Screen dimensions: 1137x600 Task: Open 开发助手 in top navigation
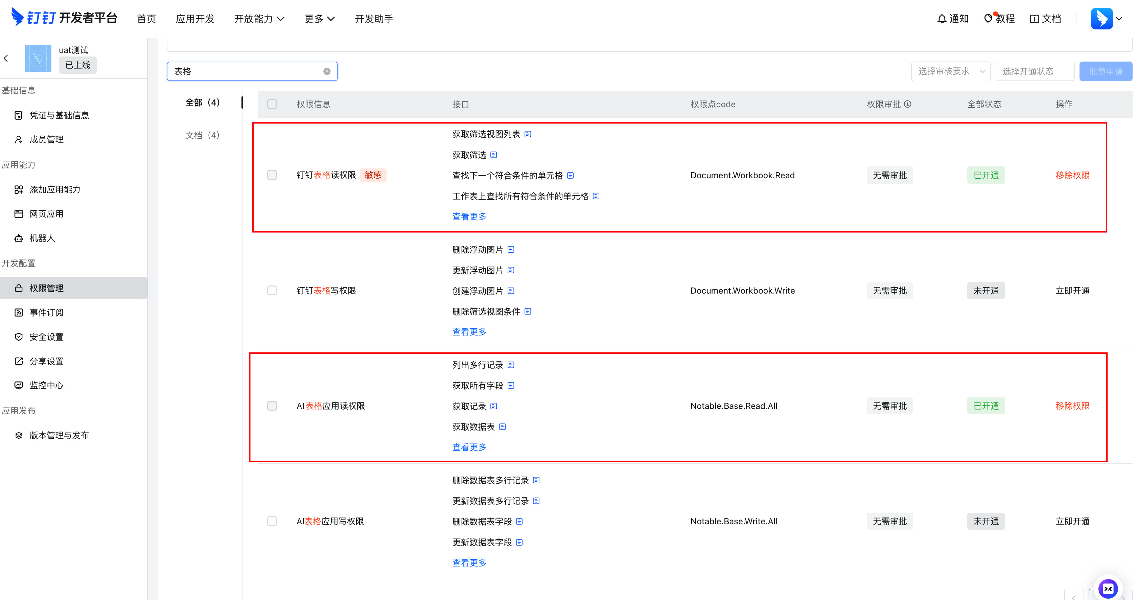point(374,19)
